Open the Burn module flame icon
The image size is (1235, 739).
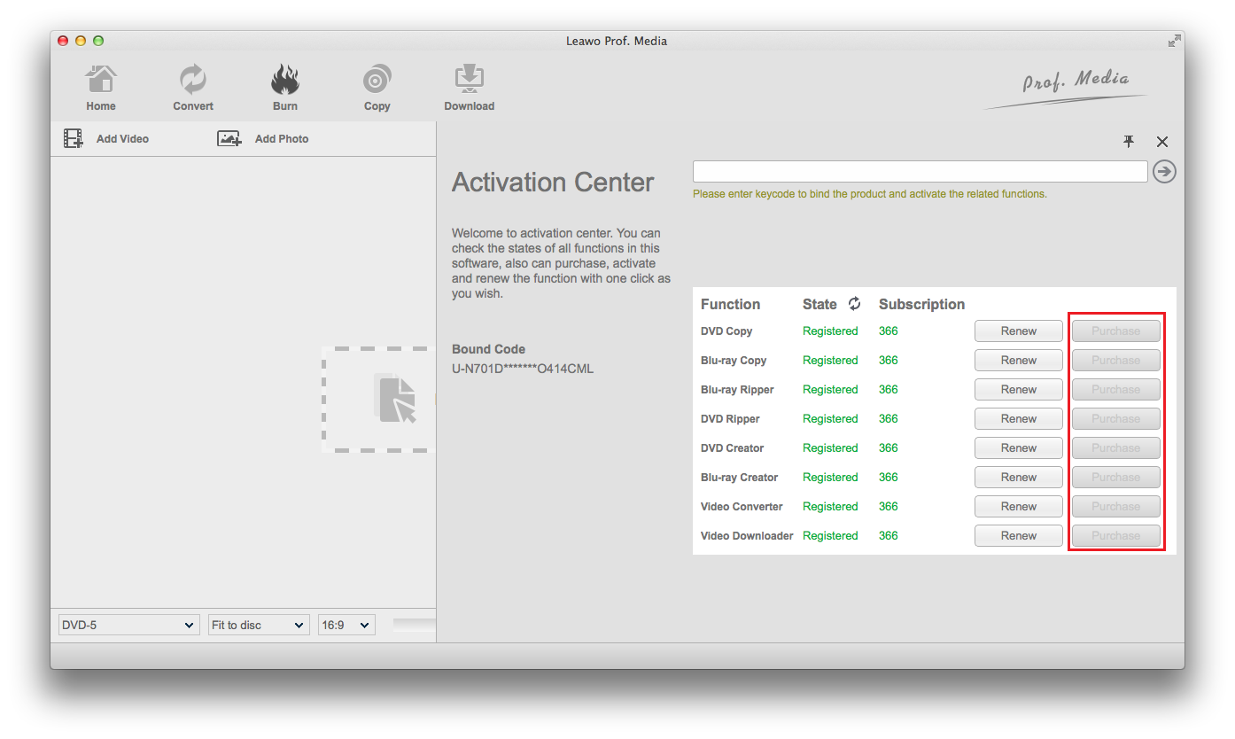284,80
